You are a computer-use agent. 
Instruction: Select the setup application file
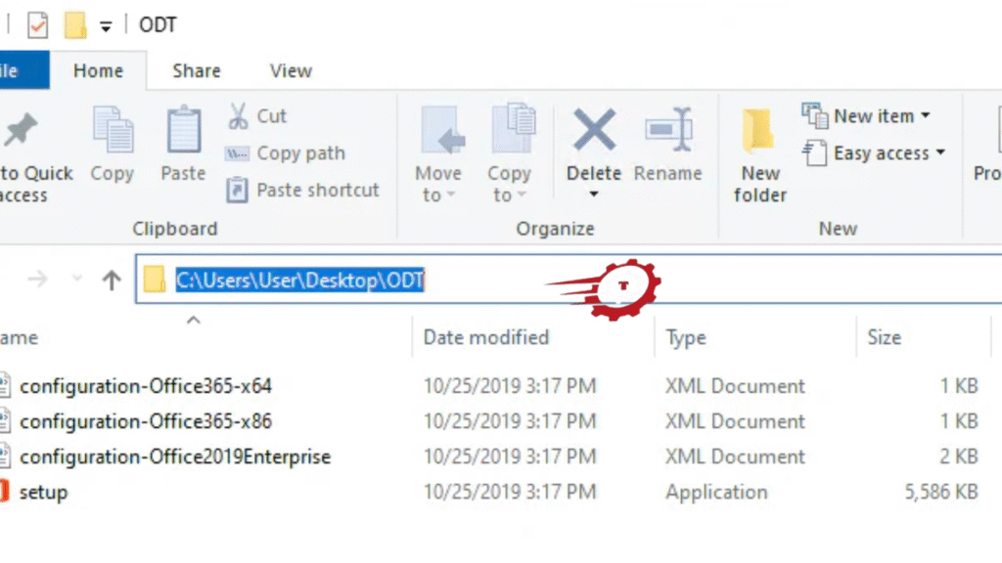coord(44,492)
